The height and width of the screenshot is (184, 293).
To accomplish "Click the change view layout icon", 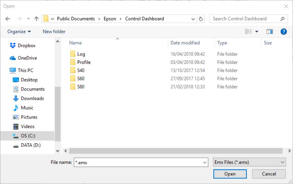I will 248,31.
